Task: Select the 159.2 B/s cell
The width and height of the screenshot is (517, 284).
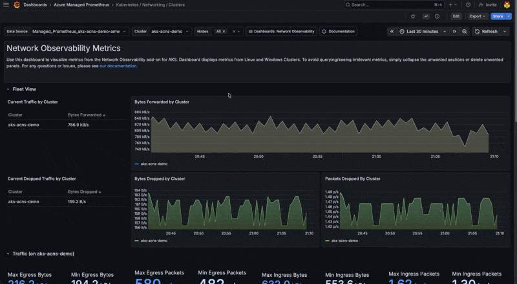Action: tap(77, 201)
